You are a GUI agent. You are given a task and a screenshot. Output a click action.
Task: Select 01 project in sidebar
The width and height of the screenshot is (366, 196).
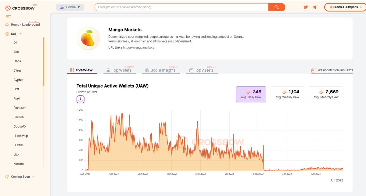pos(15,43)
